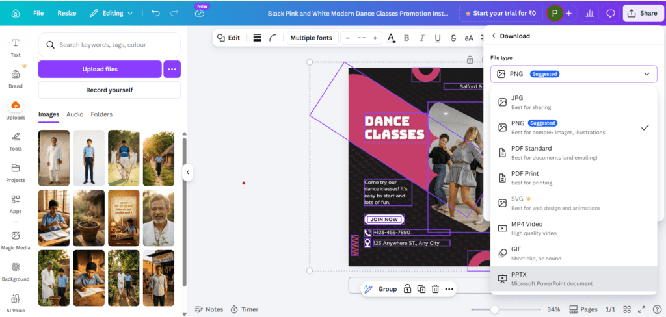This screenshot has width=666, height=317.
Task: Open the comments speech bubble icon
Action: (610, 13)
